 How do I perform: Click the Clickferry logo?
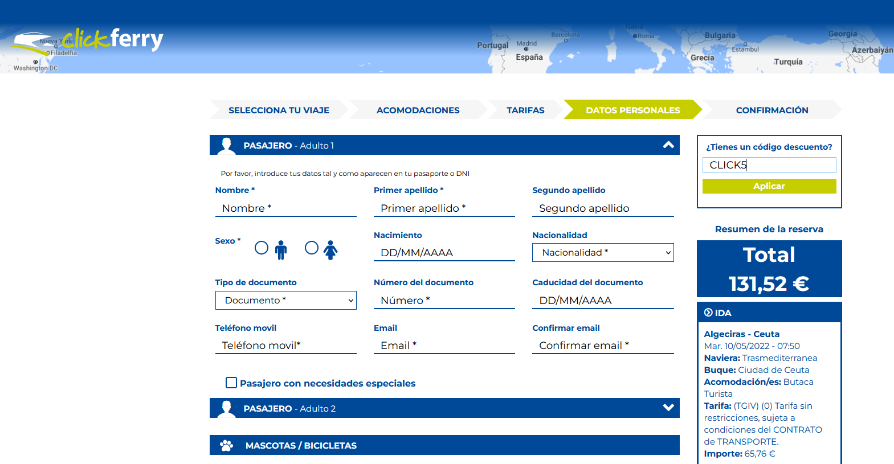tap(88, 41)
